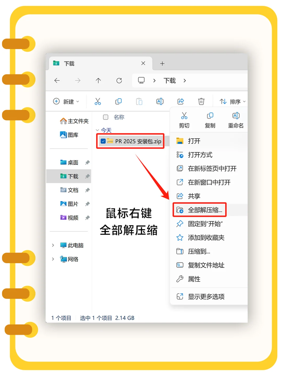Click 显示更多选项 at the menu bottom
Viewport: 282px width, 376px height.
tap(206, 296)
